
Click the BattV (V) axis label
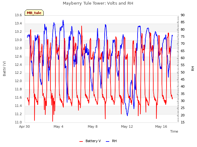point(4,69)
